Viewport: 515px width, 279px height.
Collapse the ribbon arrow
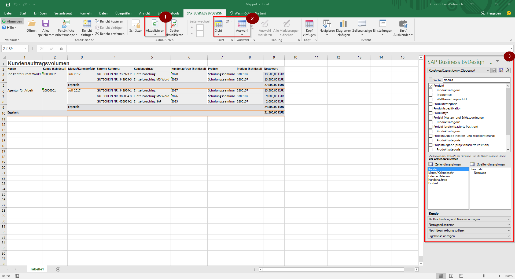coord(511,40)
